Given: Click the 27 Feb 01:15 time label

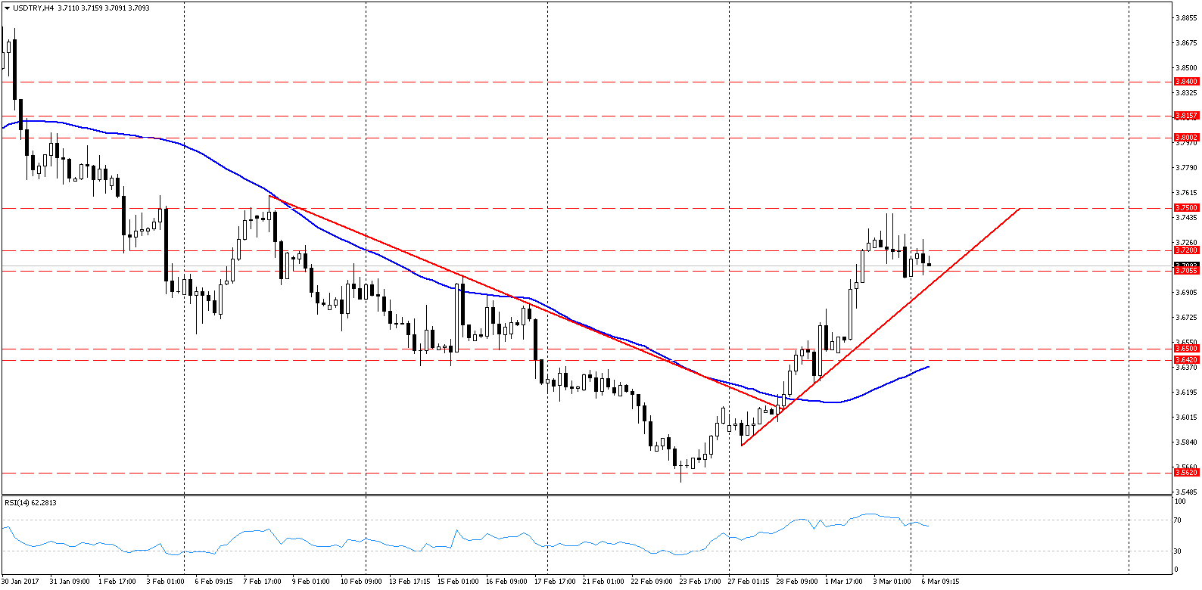Looking at the screenshot, I should [x=749, y=582].
